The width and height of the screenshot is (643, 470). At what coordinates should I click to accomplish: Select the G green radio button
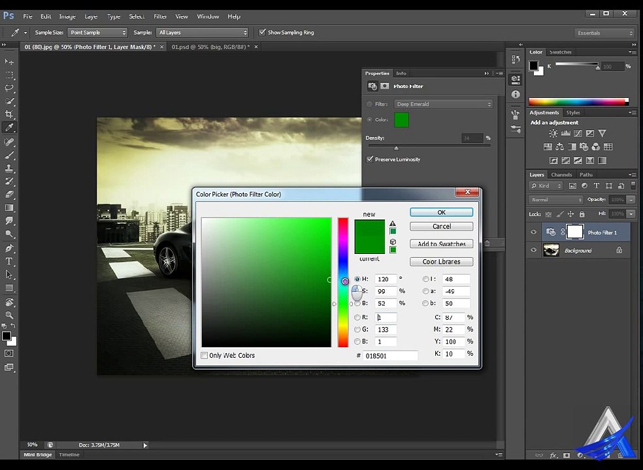pos(357,330)
